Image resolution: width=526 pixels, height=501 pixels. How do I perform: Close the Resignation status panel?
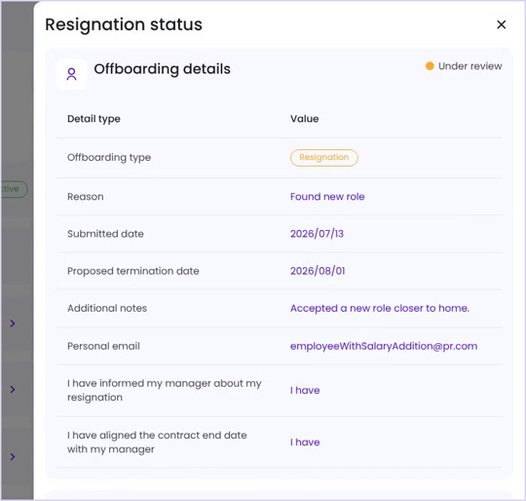coord(501,24)
